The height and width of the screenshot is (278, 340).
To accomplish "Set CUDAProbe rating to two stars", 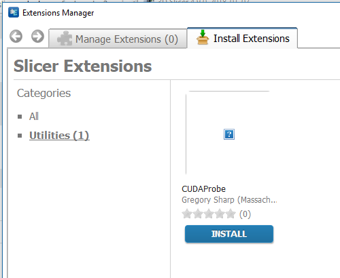I will coord(198,214).
